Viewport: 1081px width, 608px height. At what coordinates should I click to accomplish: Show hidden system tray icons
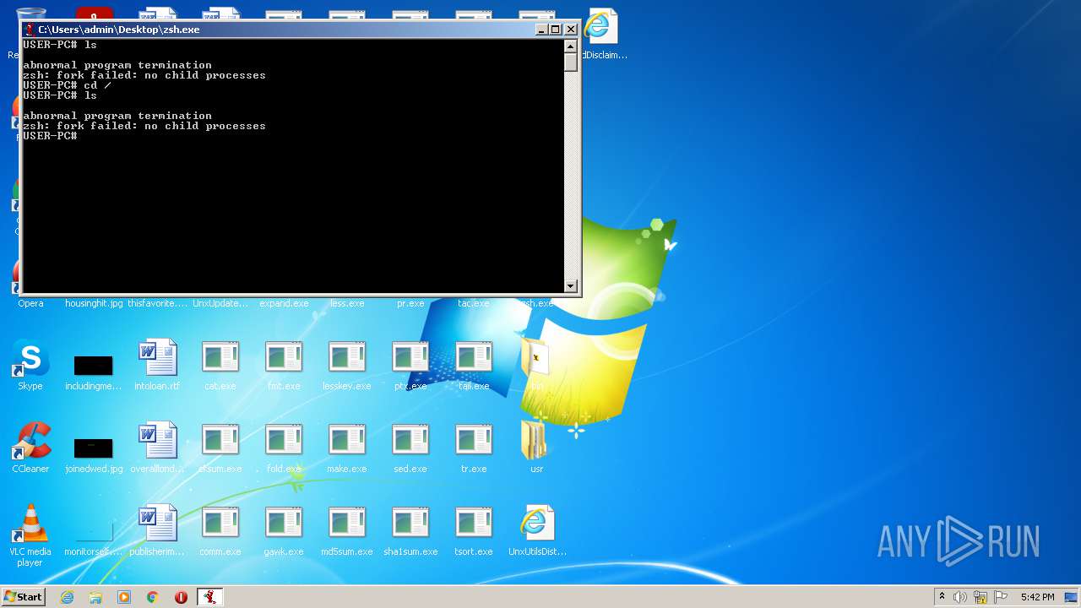click(942, 597)
